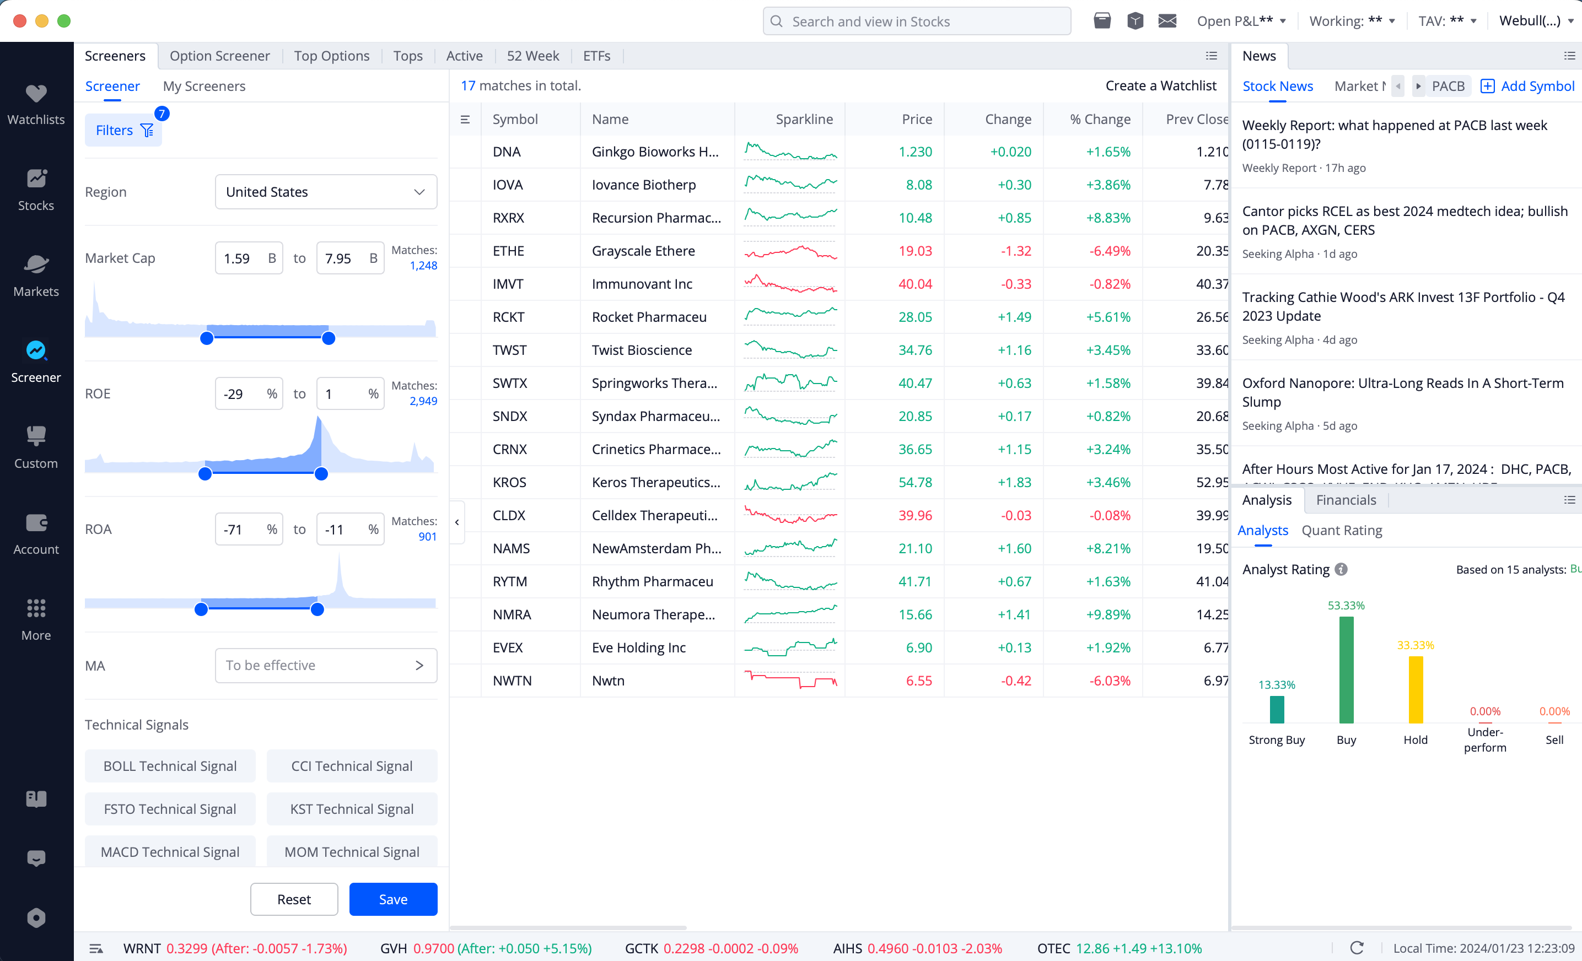Collapse the filter panel with side arrow
1582x961 pixels.
coord(457,522)
